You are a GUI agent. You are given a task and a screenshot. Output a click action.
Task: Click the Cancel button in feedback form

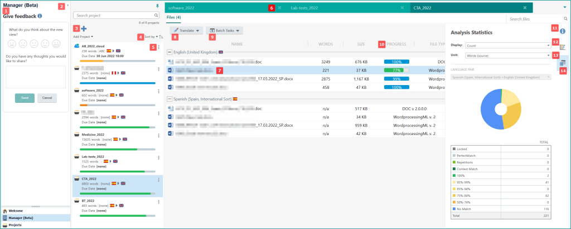pos(47,97)
